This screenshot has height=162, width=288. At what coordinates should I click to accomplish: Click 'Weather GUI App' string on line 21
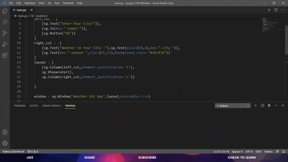click(x=88, y=96)
